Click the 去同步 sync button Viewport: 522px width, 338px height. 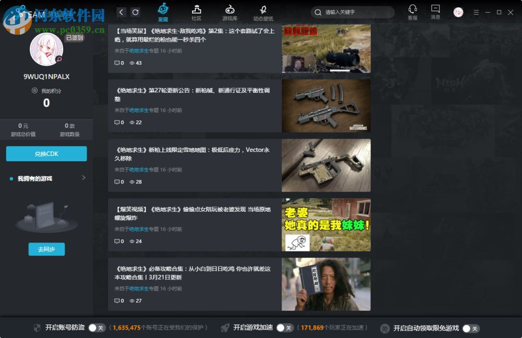coord(46,249)
